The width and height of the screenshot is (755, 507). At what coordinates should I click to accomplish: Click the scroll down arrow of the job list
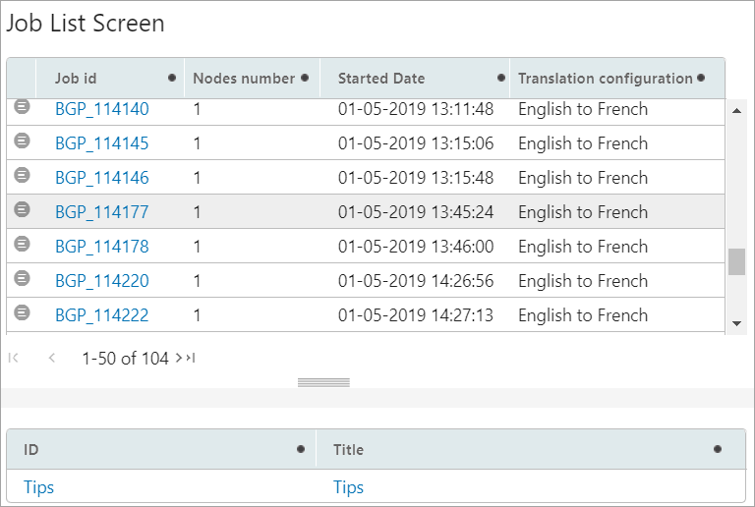coord(737,323)
